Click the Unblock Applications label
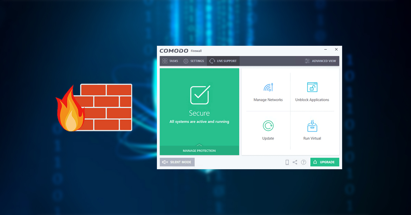This screenshot has height=215, width=411. tap(312, 100)
